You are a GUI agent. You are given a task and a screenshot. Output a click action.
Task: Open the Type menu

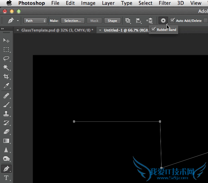click(127, 3)
